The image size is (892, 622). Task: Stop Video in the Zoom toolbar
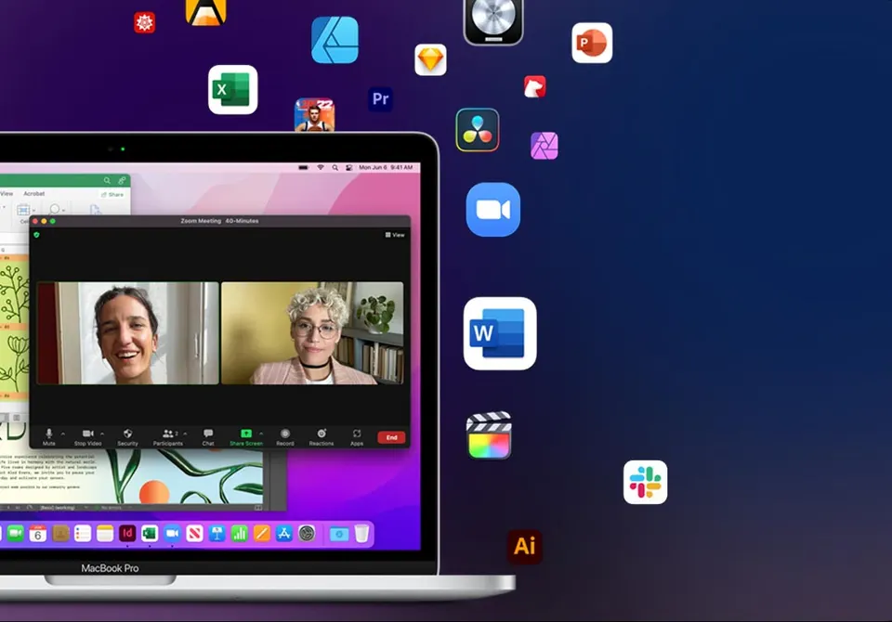coord(87,436)
